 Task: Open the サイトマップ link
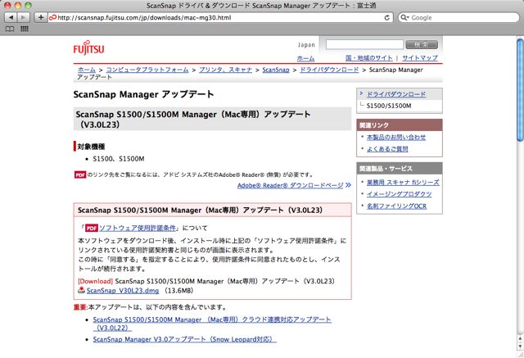pyautogui.click(x=420, y=58)
